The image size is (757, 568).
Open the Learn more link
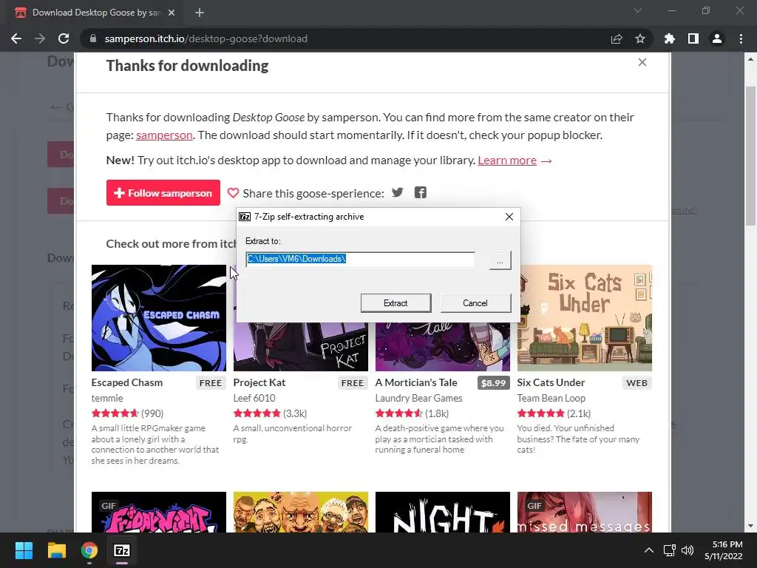tap(507, 160)
